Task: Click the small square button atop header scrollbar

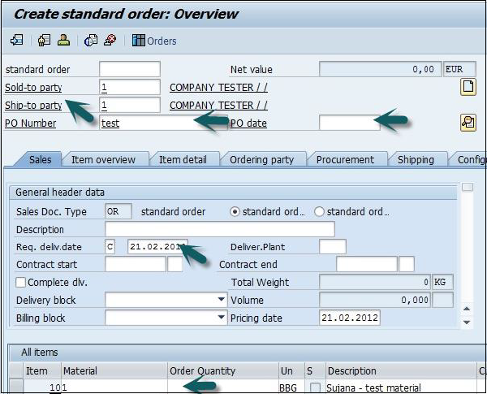Action: coord(468,187)
